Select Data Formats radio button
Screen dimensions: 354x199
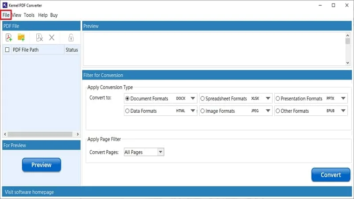pyautogui.click(x=127, y=111)
